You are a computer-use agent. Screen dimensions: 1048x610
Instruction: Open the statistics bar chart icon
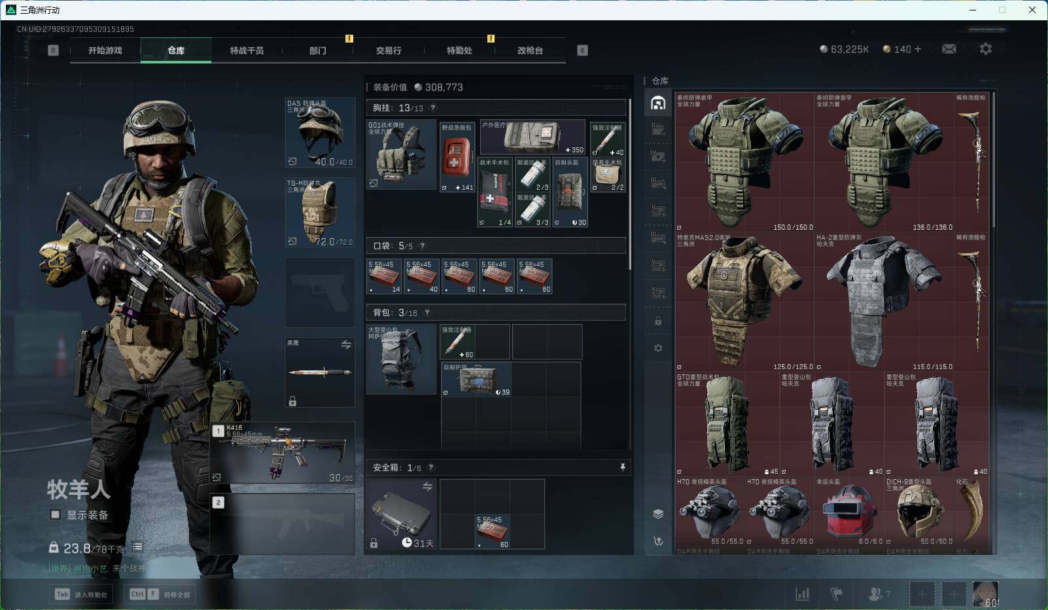click(x=802, y=594)
